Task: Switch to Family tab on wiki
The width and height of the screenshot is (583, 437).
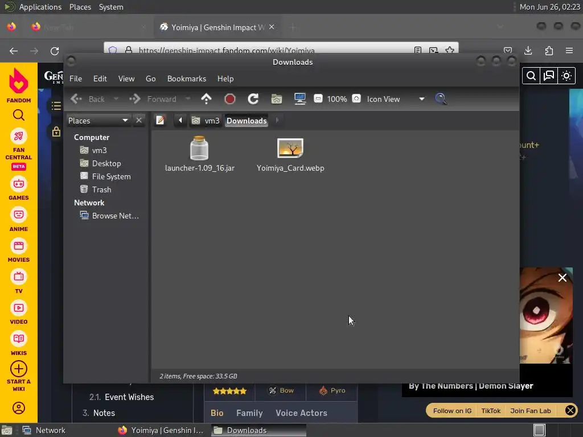Action: [x=249, y=413]
